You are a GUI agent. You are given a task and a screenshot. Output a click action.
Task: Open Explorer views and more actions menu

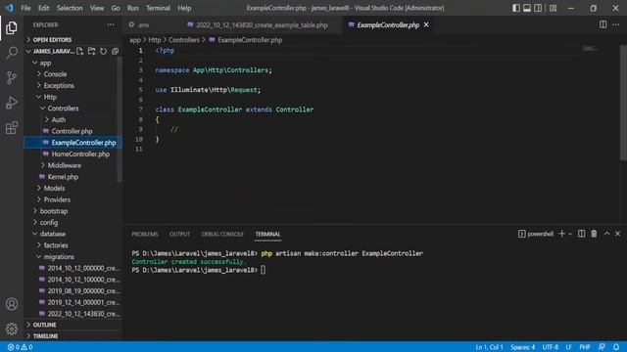click(111, 24)
